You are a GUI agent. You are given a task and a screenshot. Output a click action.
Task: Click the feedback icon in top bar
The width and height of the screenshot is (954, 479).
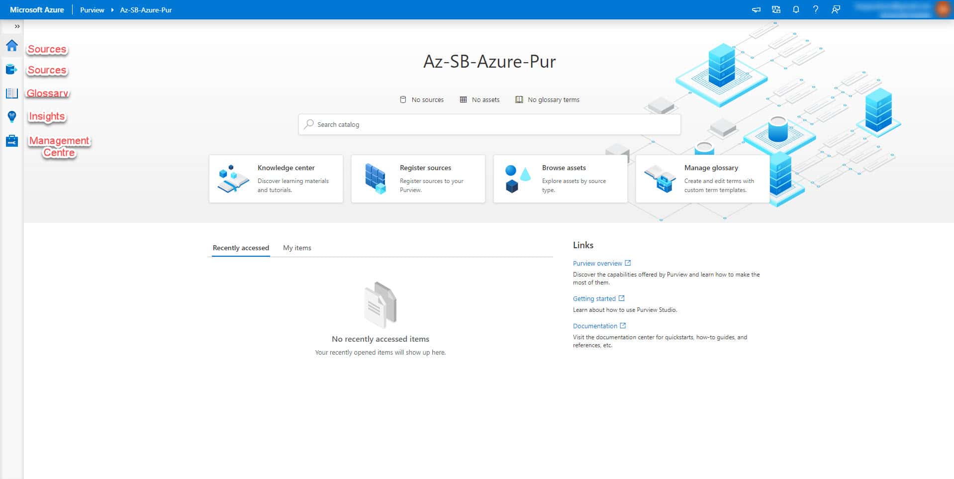(836, 9)
